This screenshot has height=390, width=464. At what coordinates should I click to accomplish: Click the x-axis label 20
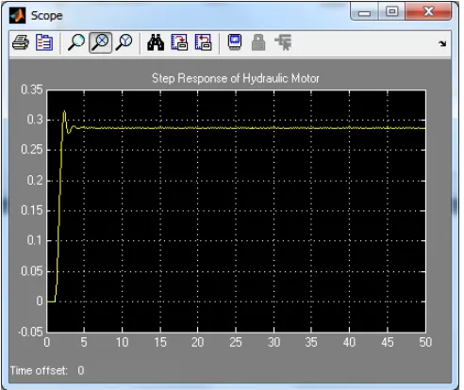[x=197, y=342]
